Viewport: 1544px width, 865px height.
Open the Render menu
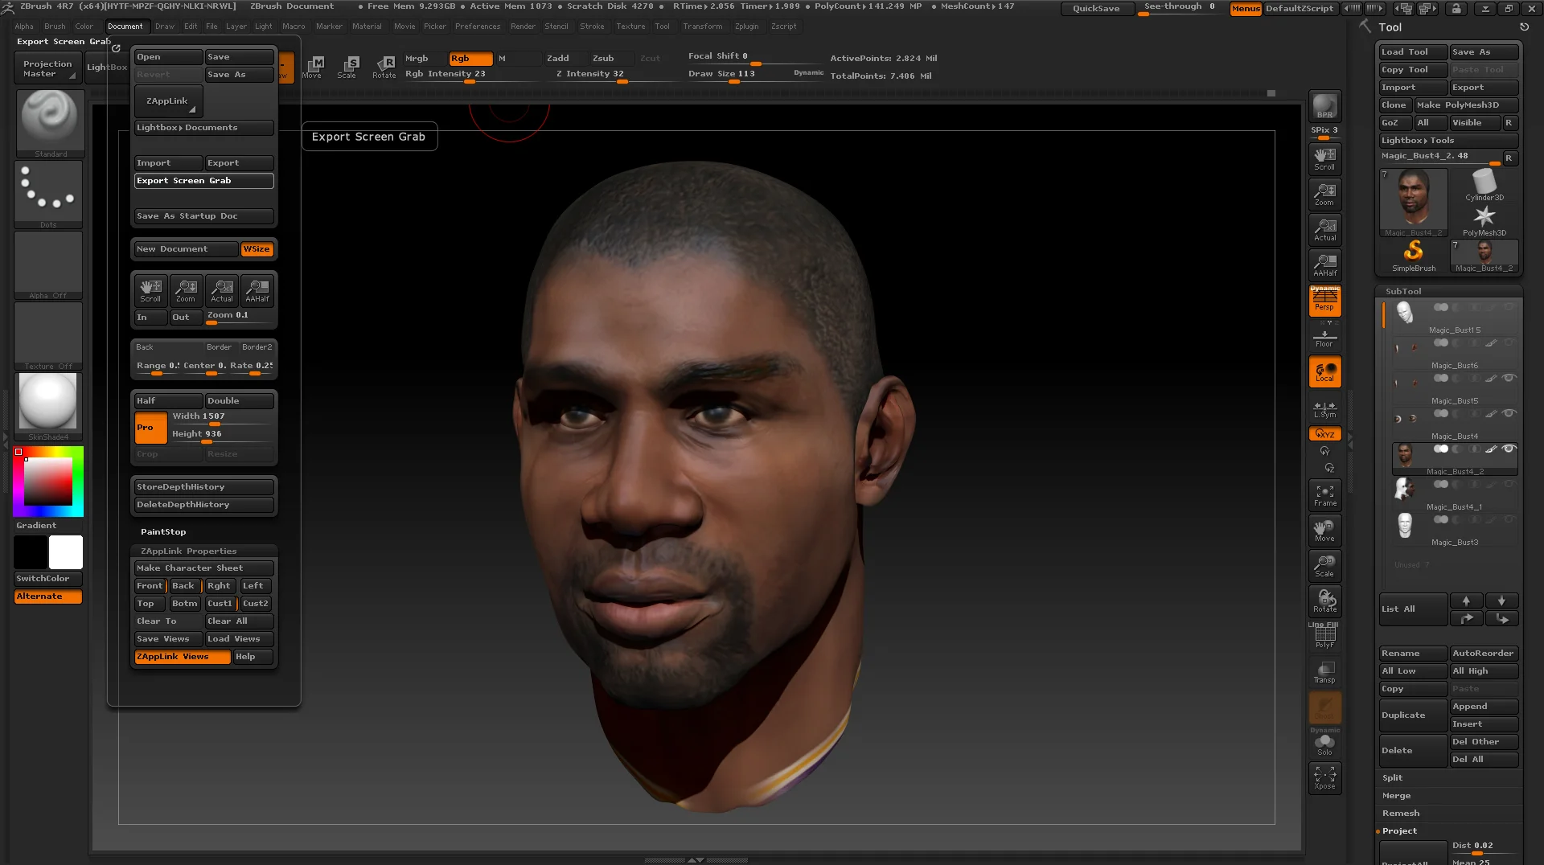[x=522, y=27]
